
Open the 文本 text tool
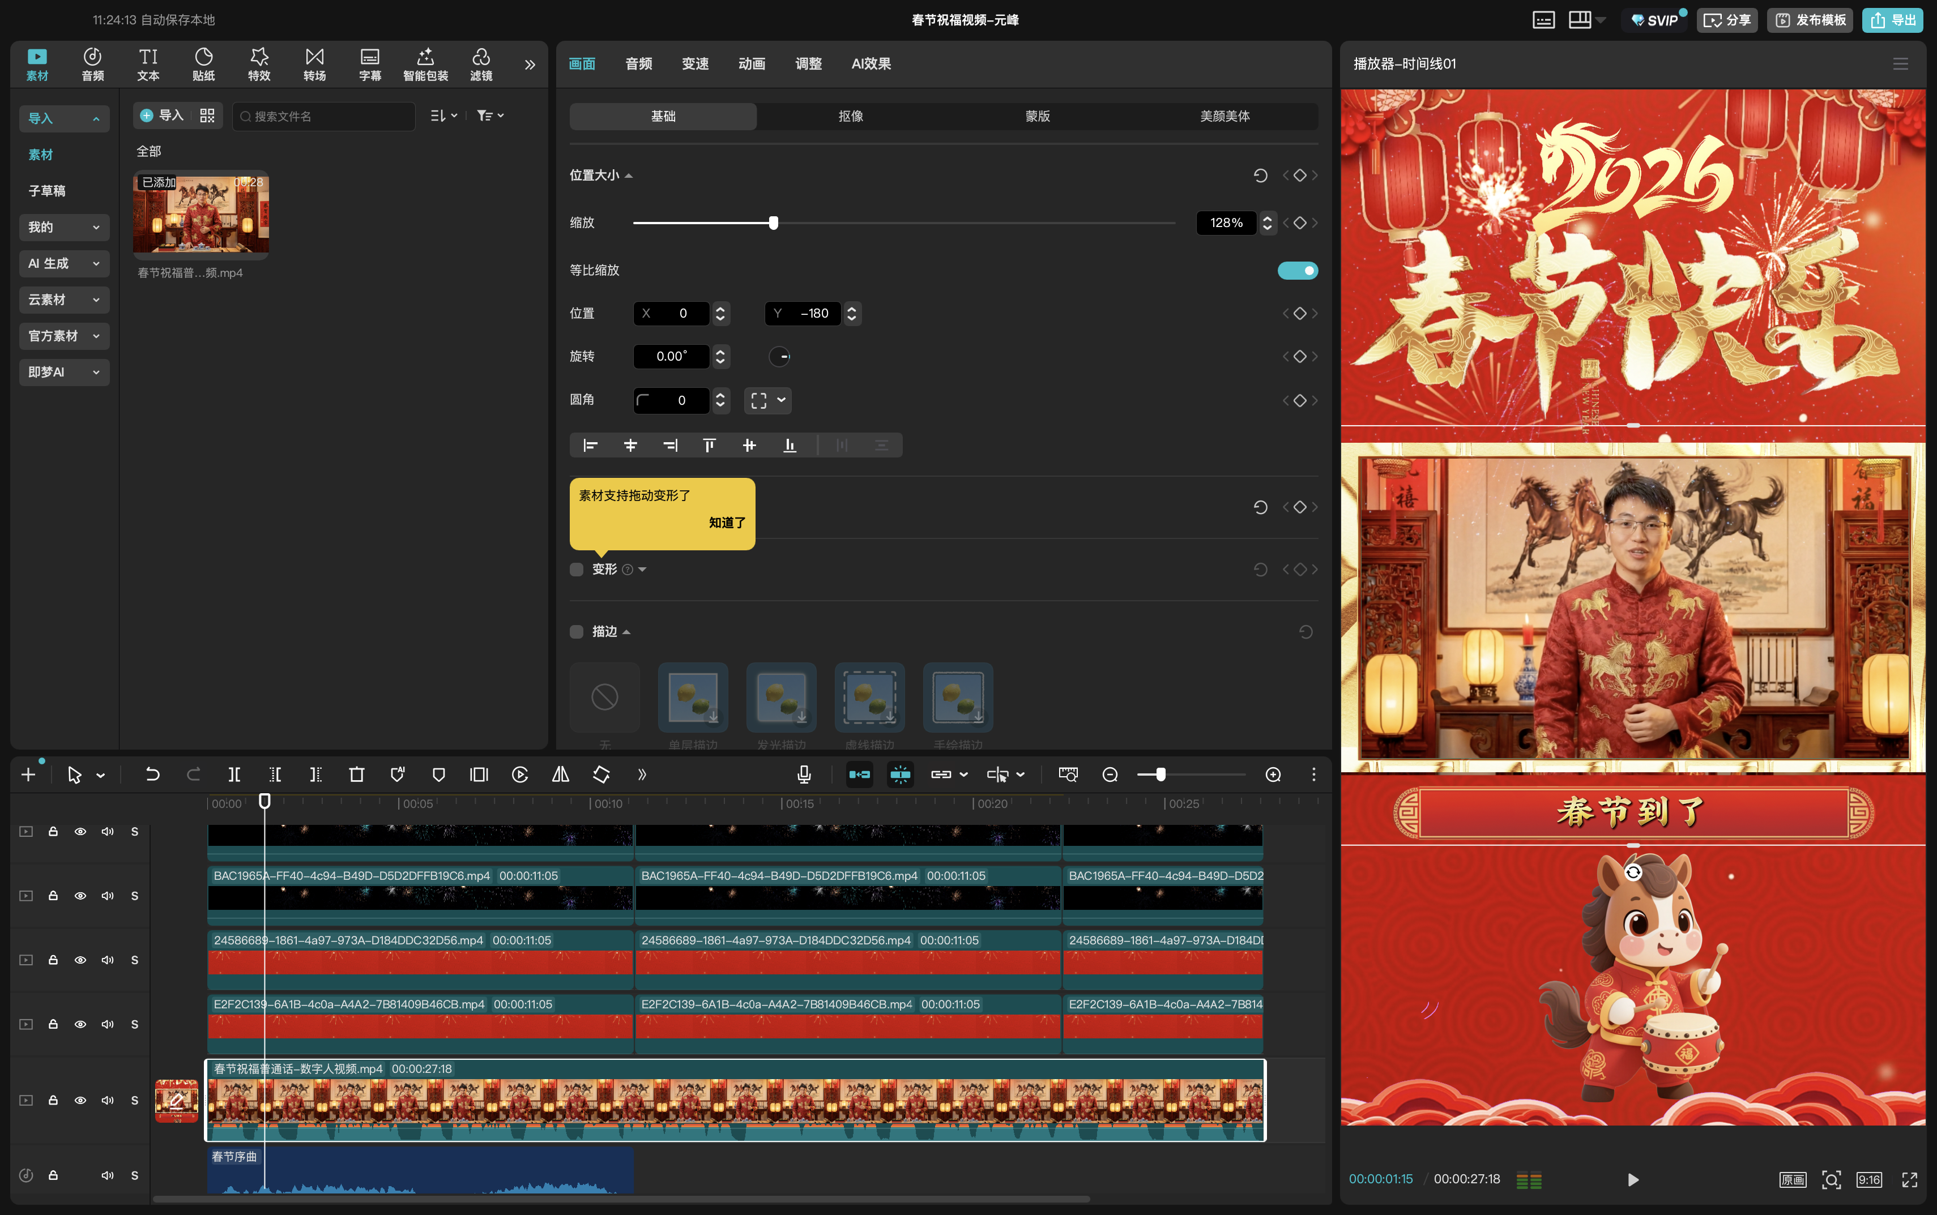tap(148, 63)
